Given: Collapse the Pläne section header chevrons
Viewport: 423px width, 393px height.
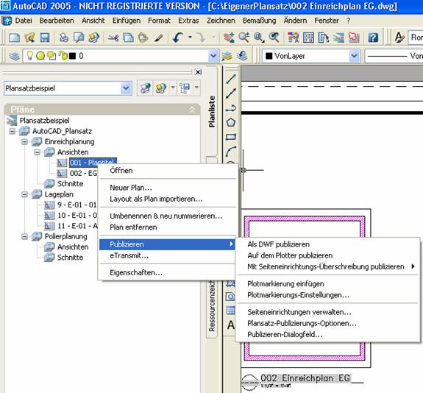Looking at the screenshot, I should point(192,110).
